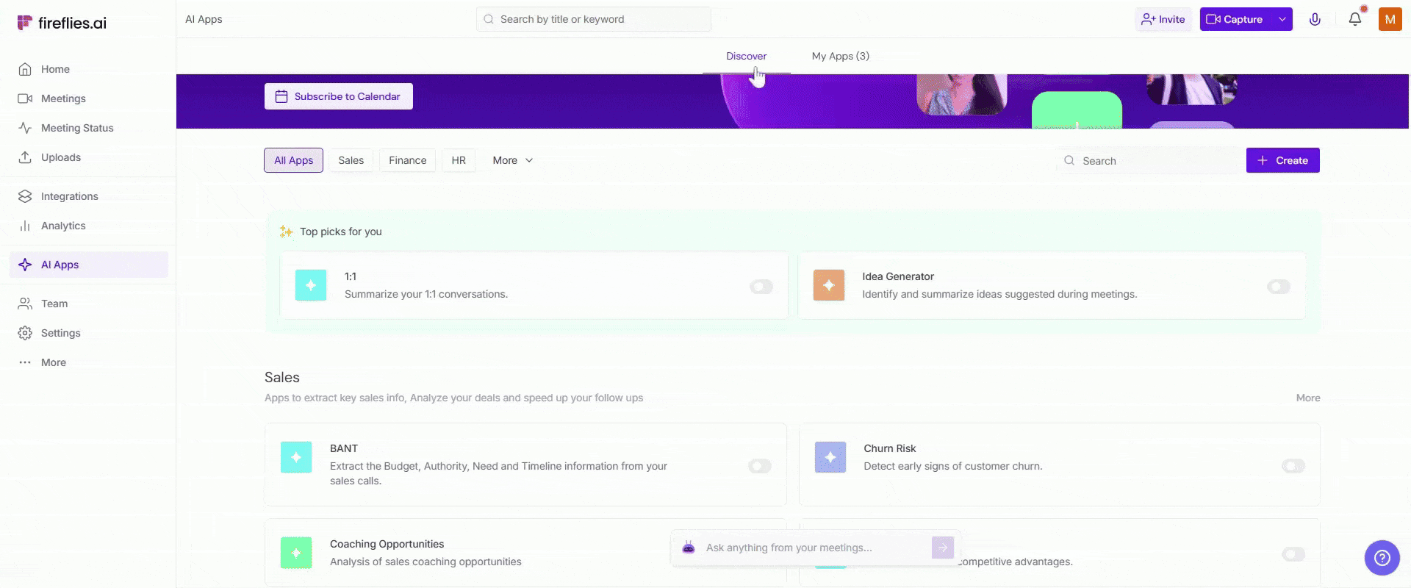Click the BANT app icon
The height and width of the screenshot is (588, 1411).
point(296,457)
